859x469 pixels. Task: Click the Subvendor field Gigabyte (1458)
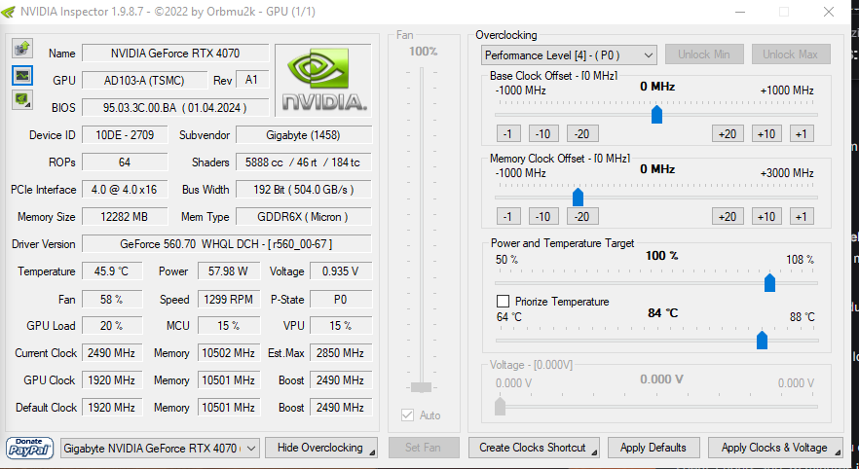click(x=304, y=134)
